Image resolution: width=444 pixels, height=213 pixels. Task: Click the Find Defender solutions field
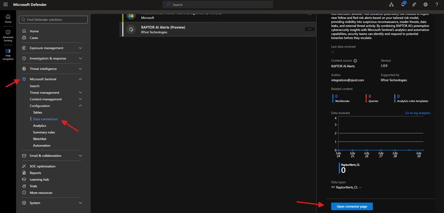pyautogui.click(x=53, y=20)
